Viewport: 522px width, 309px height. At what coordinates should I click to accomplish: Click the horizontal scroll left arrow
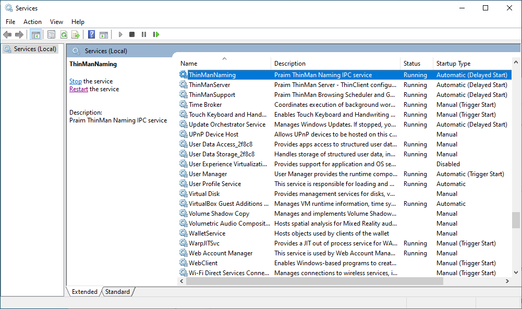(x=182, y=281)
